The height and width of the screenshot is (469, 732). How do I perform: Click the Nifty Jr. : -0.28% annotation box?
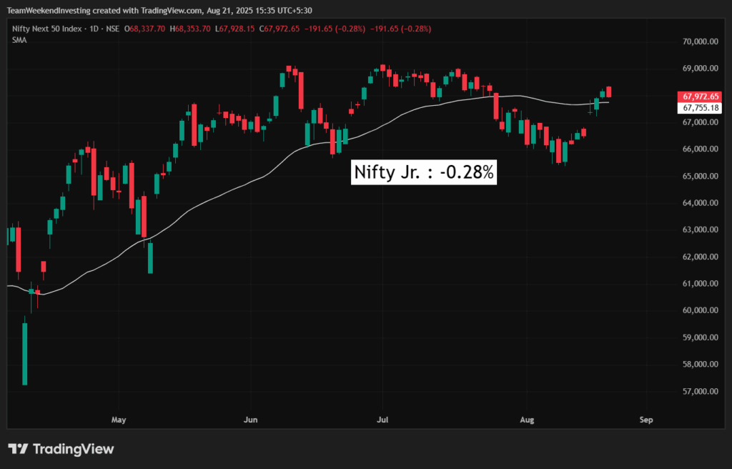pyautogui.click(x=424, y=172)
